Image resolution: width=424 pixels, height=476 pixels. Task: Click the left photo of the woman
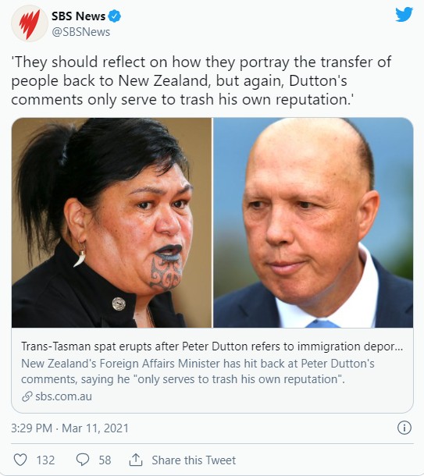[112, 222]
